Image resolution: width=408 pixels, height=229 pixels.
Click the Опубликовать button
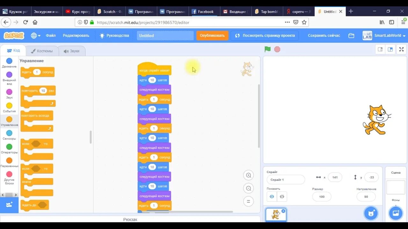[x=212, y=36]
